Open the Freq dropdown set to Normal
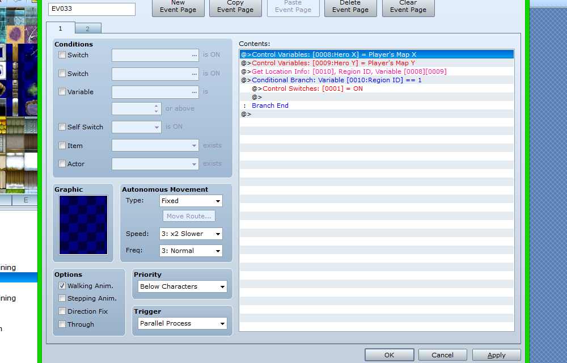This screenshot has height=363, width=567. tap(190, 251)
